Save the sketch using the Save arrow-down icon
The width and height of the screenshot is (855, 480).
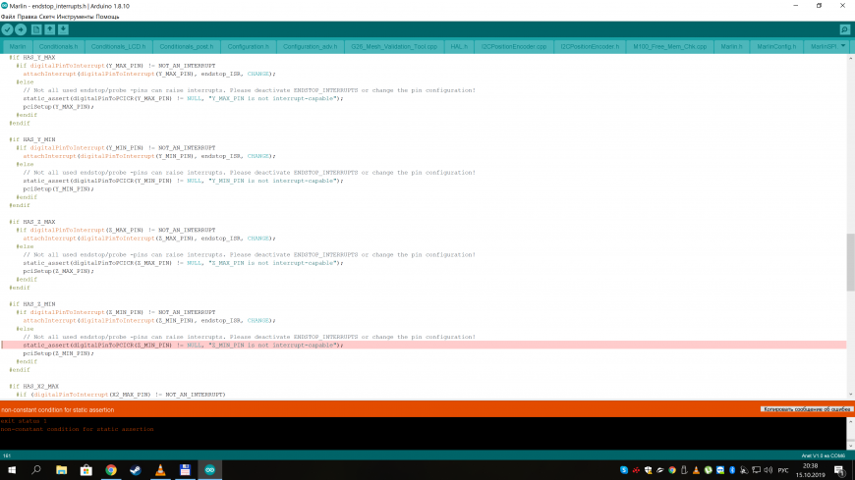click(x=63, y=29)
